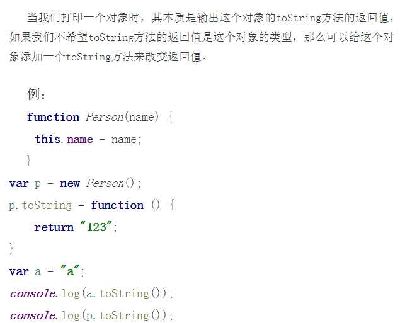
Task: Click the function keyword before Person
Action: 53,117
